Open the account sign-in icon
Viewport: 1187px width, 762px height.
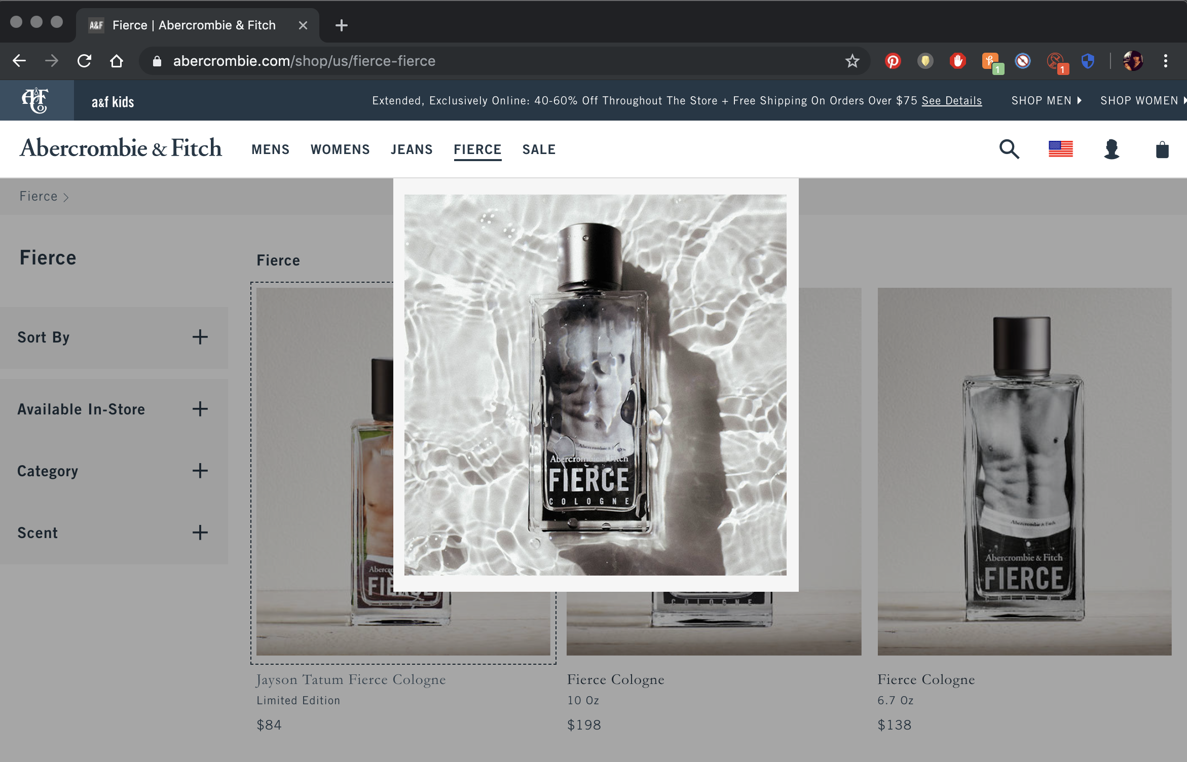(x=1111, y=149)
